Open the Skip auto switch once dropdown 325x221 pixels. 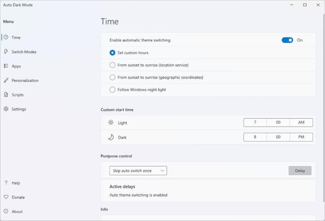(138, 170)
